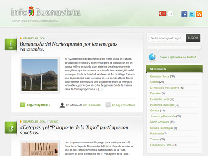The width and height of the screenshot is (208, 156).
Task: Open the Bienestar Social section
Action: coord(159,76)
